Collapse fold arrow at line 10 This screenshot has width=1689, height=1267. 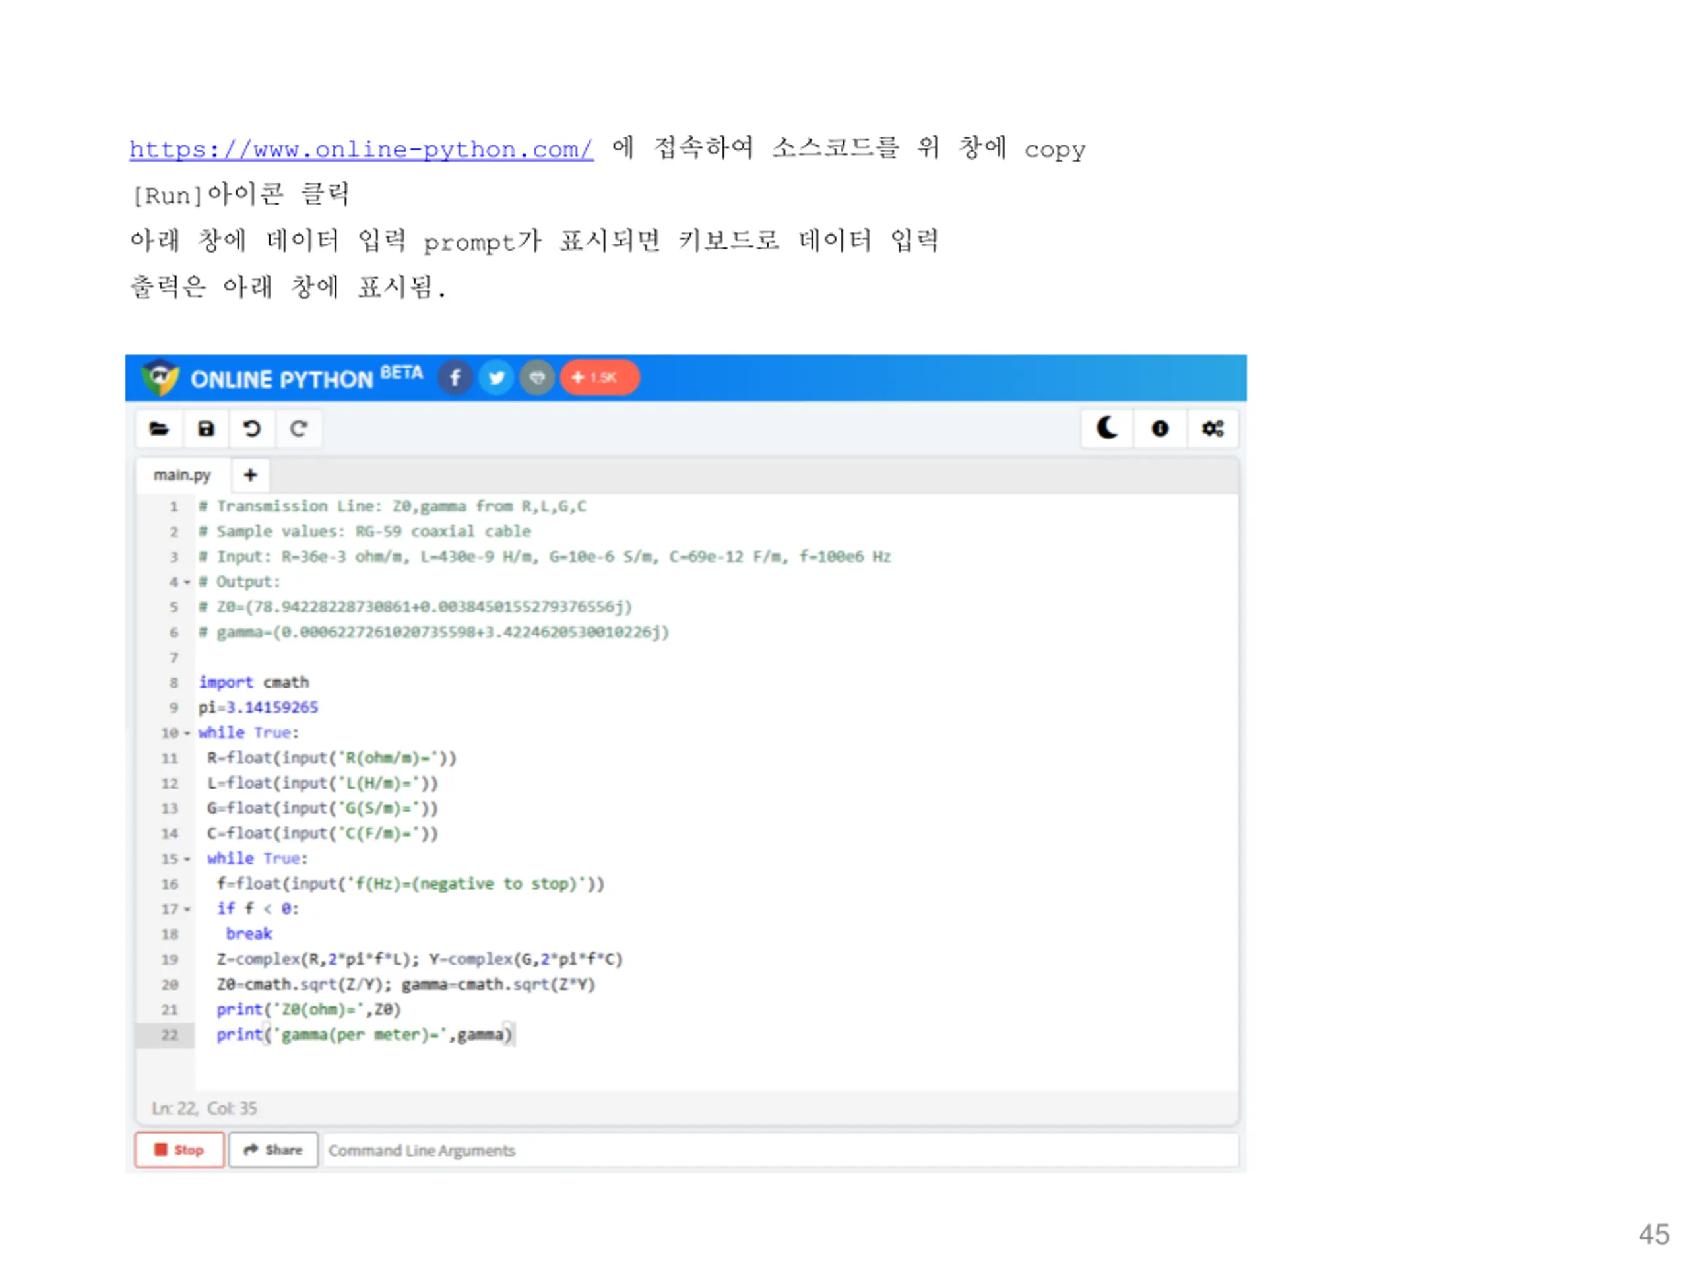coord(187,733)
